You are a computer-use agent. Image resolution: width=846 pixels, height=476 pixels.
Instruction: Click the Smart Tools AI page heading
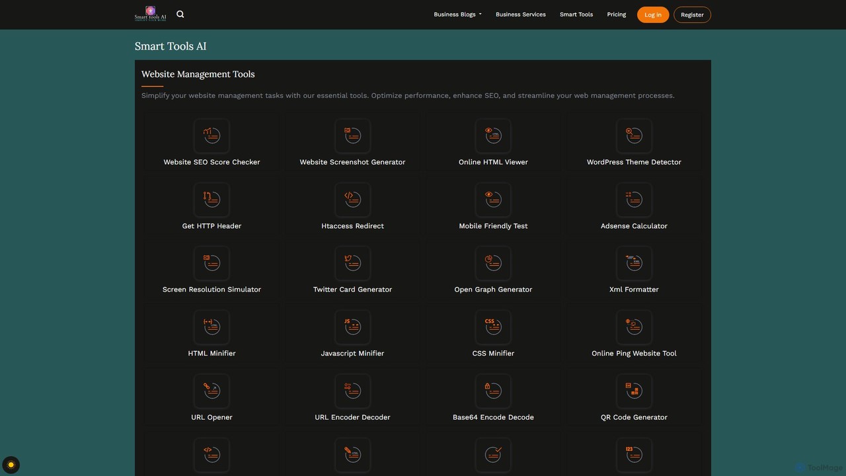[x=171, y=46]
